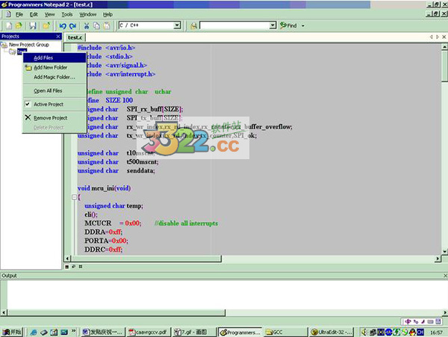
Task: Click the Redo arrow icon
Action: [x=73, y=25]
